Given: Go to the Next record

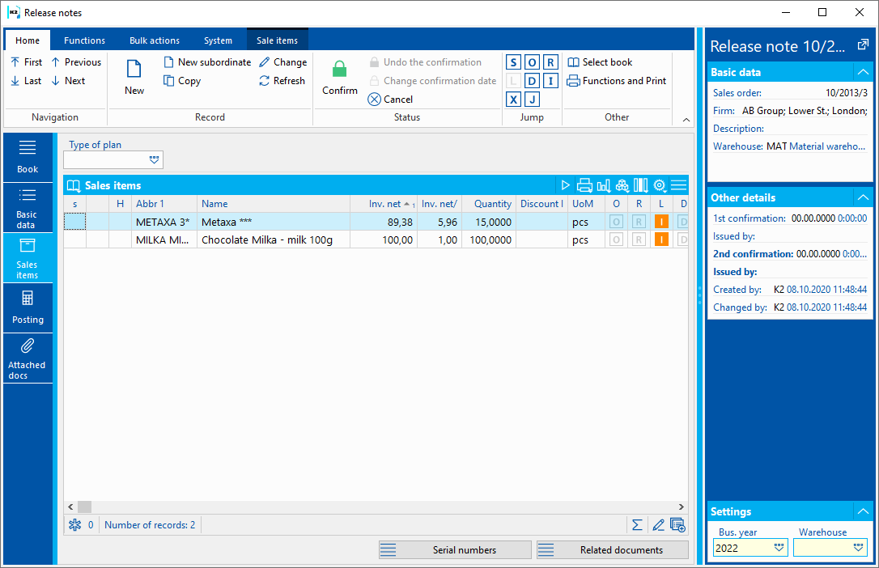Looking at the screenshot, I should tap(68, 81).
